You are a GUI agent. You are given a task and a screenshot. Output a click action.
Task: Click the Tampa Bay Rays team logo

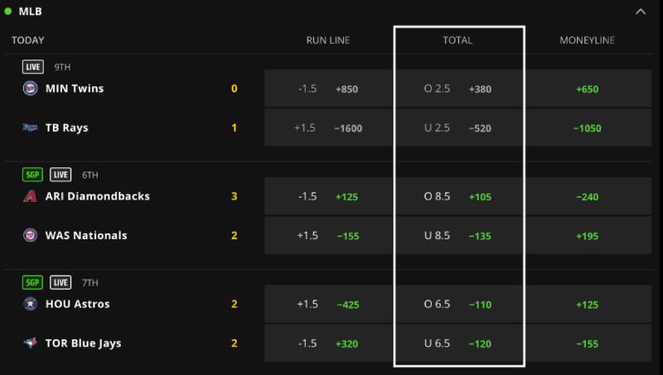30,128
